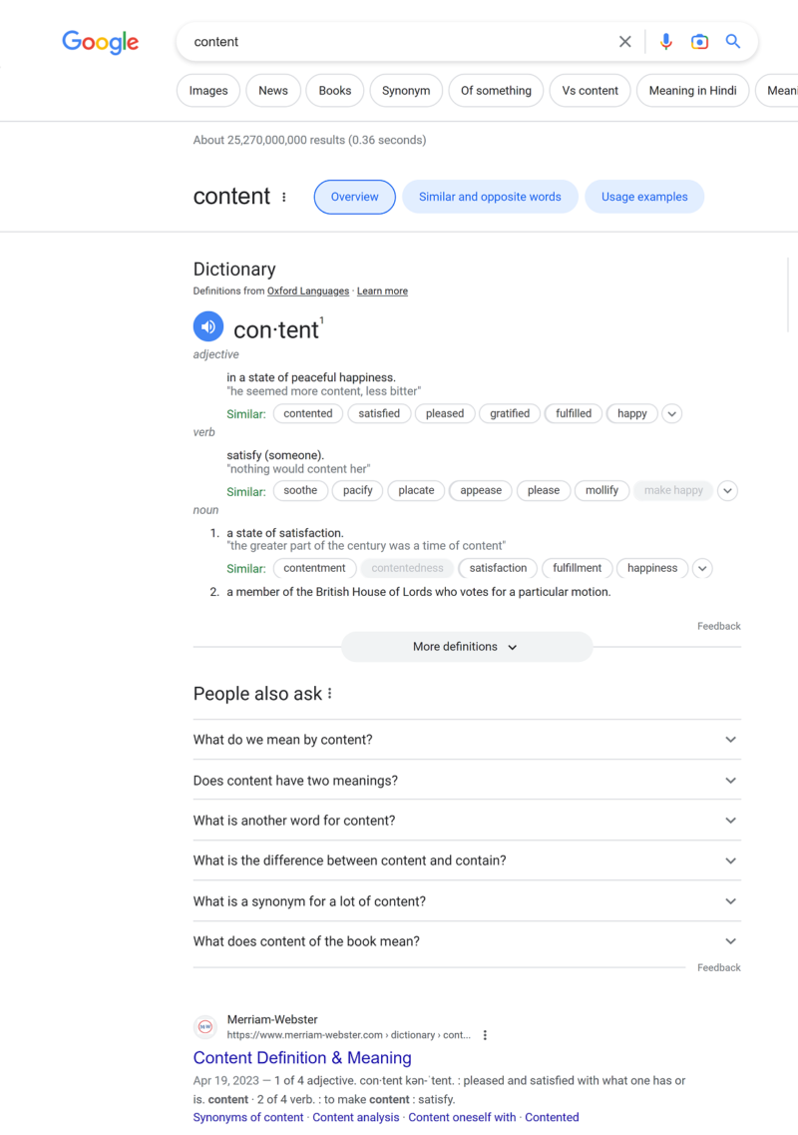
Task: Play the pronunciation of con·tent
Action: tap(208, 326)
